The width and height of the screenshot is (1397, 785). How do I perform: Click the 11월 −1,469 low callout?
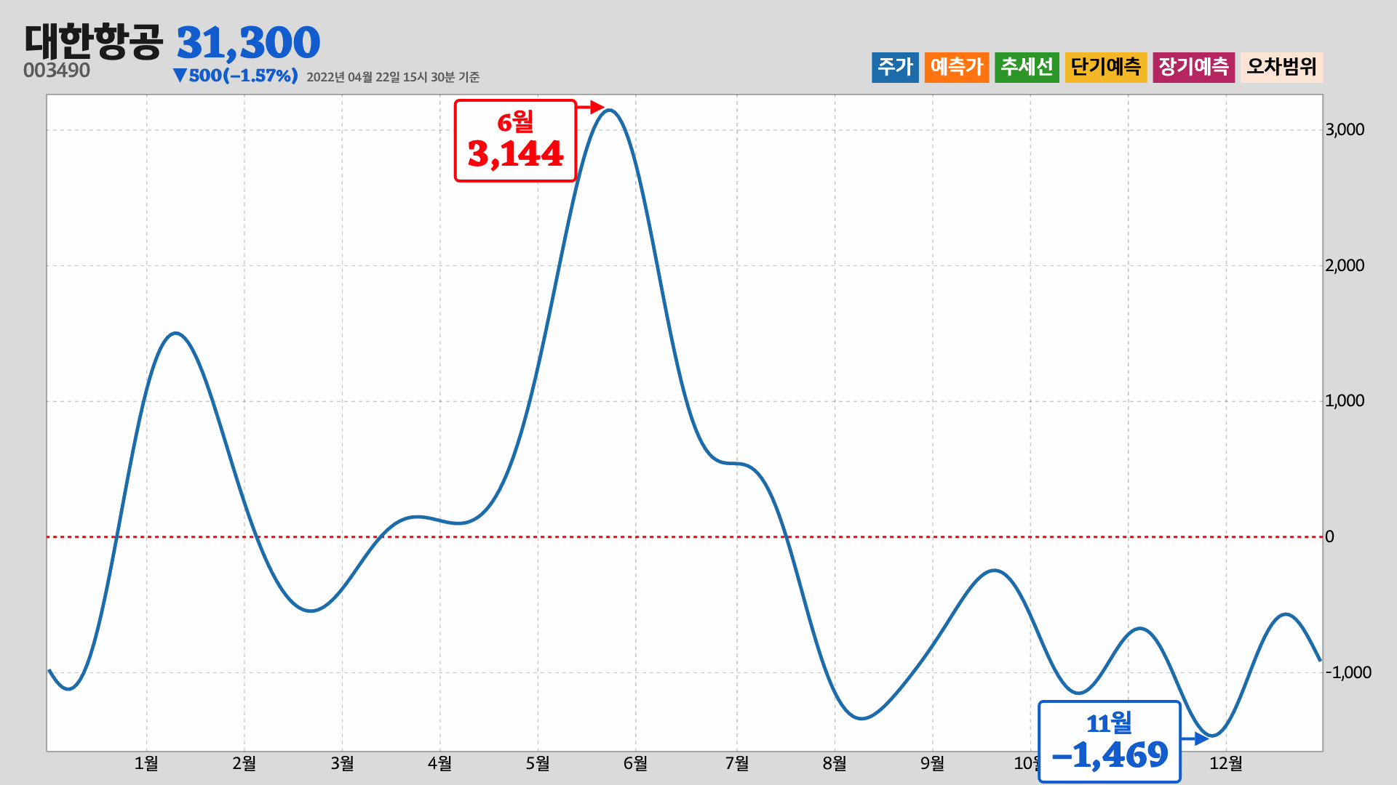coord(1109,741)
